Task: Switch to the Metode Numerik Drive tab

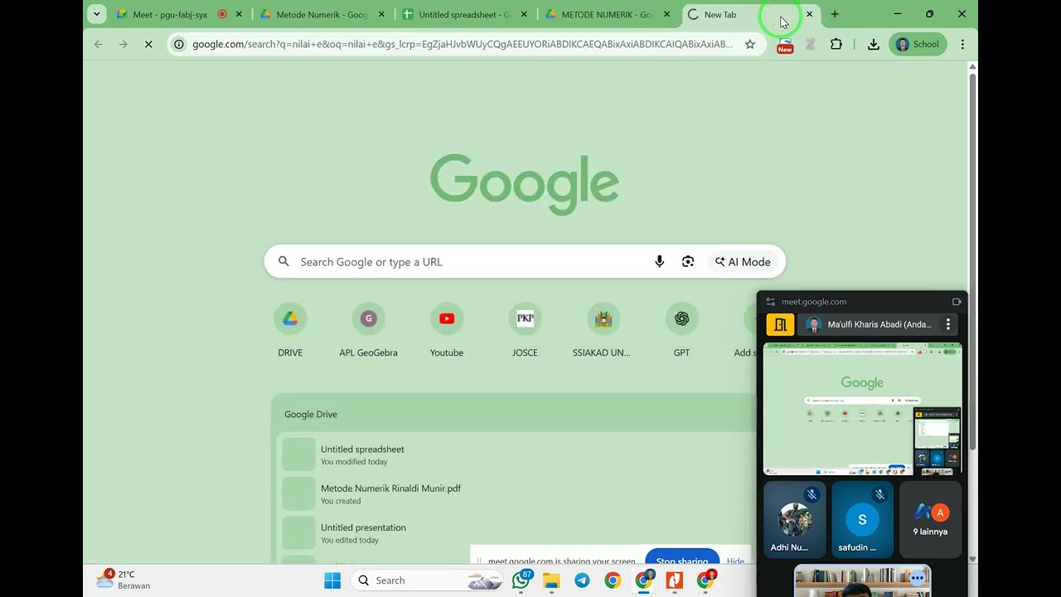Action: tap(322, 14)
